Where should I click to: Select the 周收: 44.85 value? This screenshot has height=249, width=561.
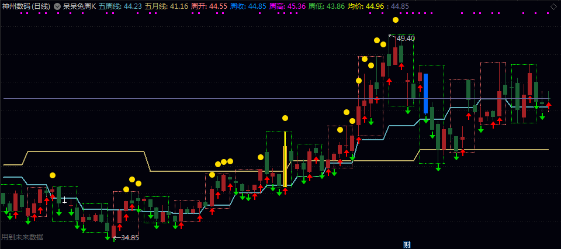pyautogui.click(x=247, y=6)
